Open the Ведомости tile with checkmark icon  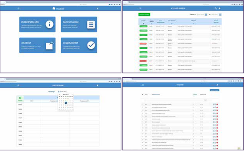click(x=79, y=45)
